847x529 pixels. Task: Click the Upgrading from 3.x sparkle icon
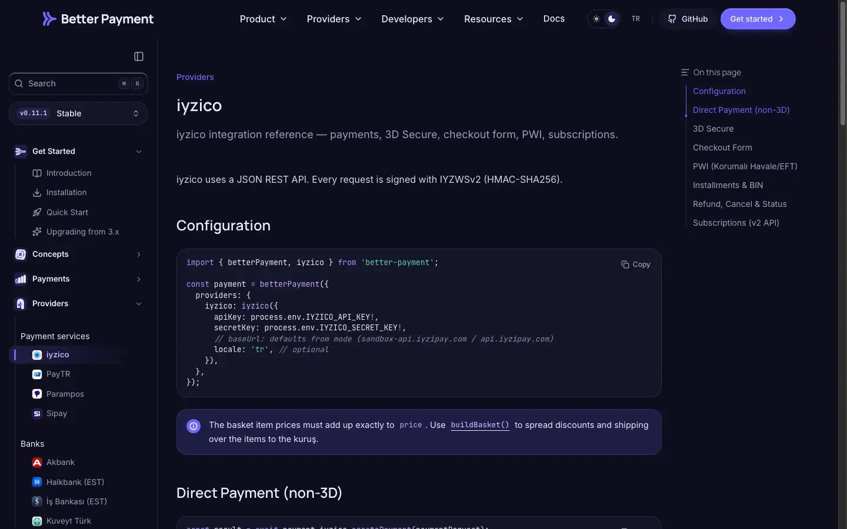click(37, 232)
